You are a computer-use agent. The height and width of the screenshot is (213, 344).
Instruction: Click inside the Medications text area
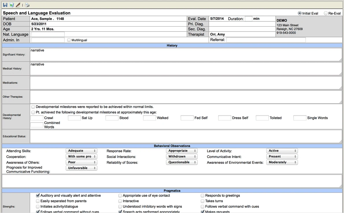185,83
